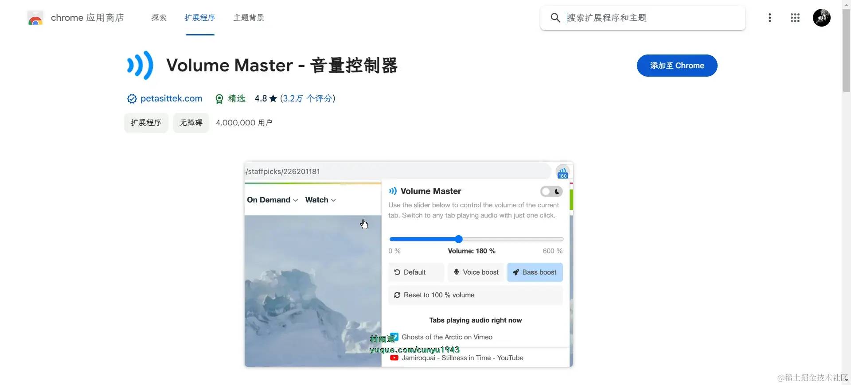The height and width of the screenshot is (385, 851).
Task: Click the Volume: 180 % label
Action: tap(472, 251)
